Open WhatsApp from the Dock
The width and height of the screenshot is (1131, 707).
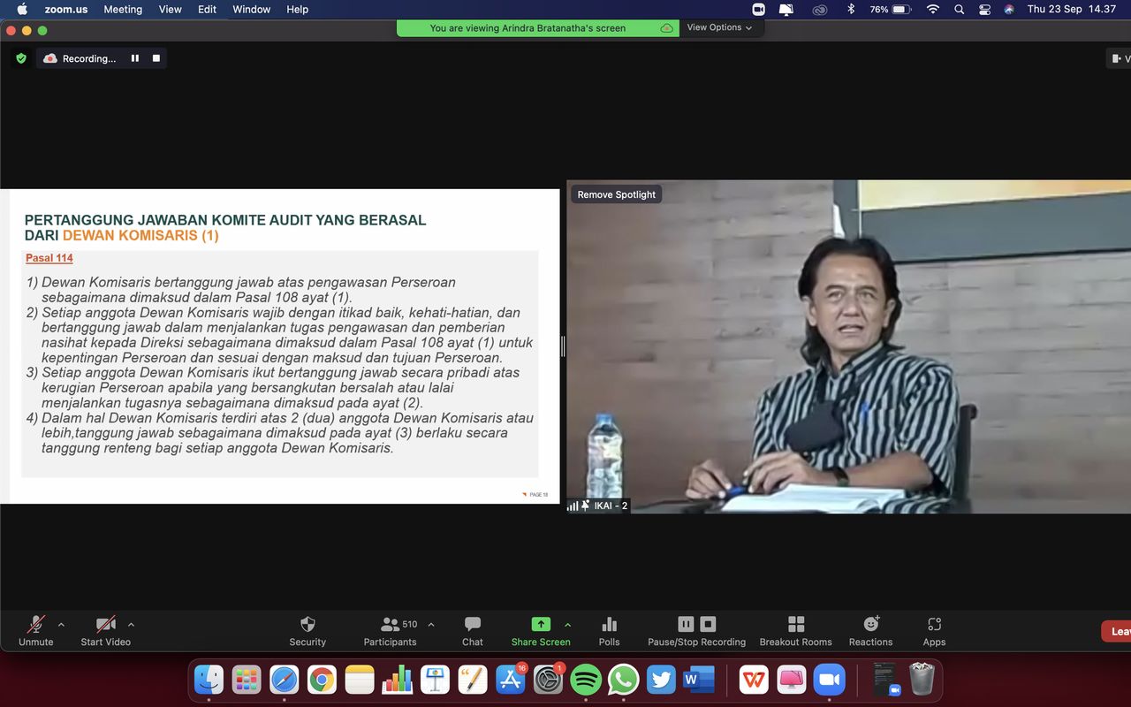(624, 680)
